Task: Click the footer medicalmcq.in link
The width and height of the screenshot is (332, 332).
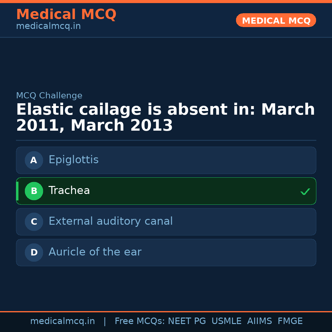Action: click(62, 321)
